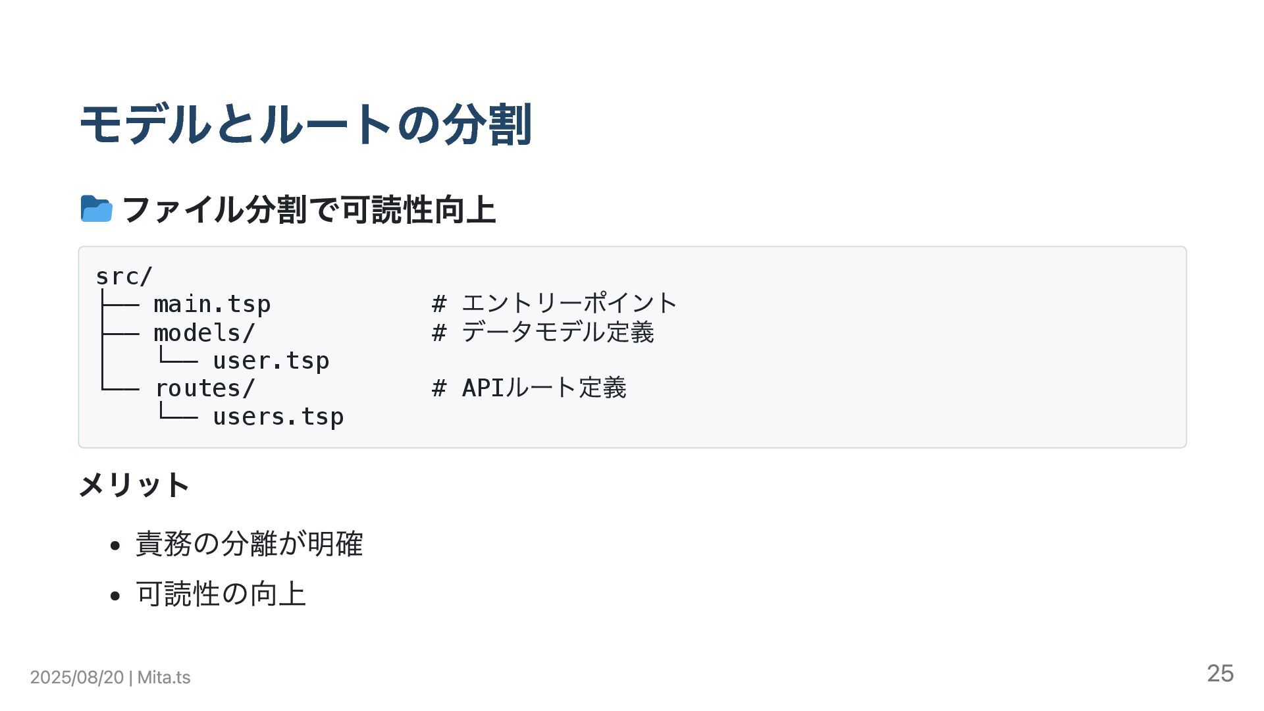The width and height of the screenshot is (1264, 711).
Task: Select the slide title モデルとルートの分割
Action: pos(305,124)
